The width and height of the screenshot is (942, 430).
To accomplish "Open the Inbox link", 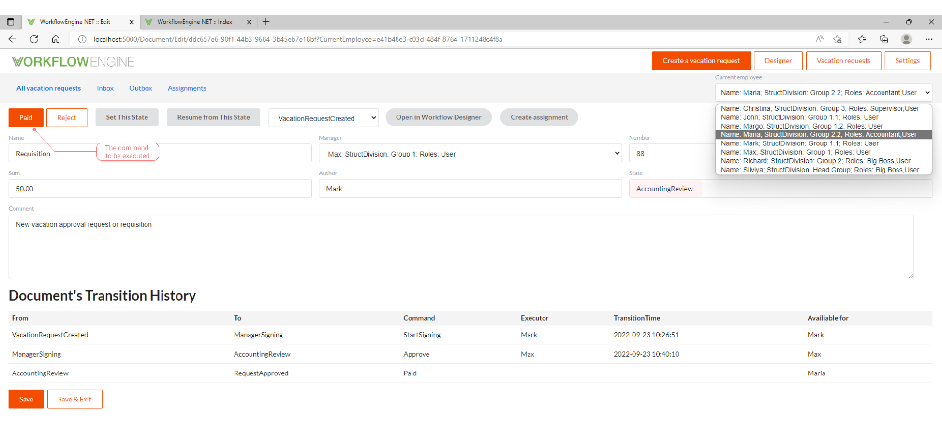I will click(x=105, y=88).
